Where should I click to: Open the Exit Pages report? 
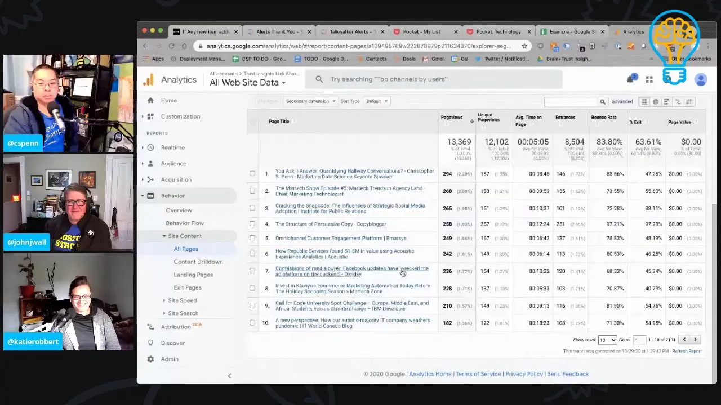tap(188, 287)
